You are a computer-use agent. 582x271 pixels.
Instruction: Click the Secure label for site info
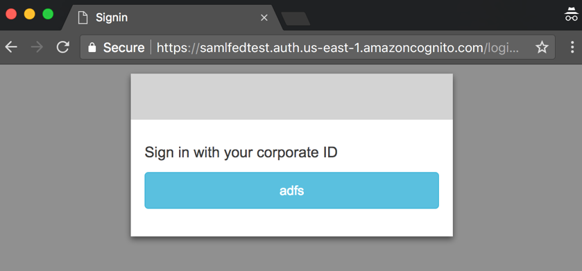123,47
